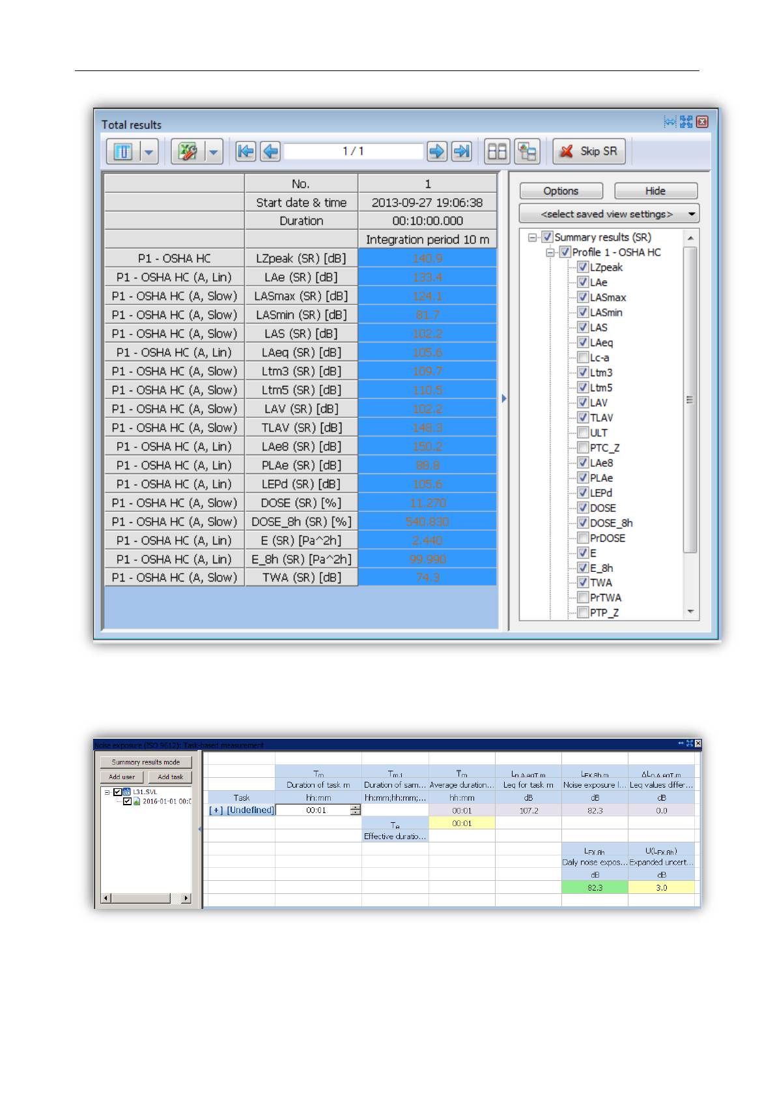775x1098 pixels.
Task: Click the columns layout icon in toolbar
Action: (x=123, y=152)
